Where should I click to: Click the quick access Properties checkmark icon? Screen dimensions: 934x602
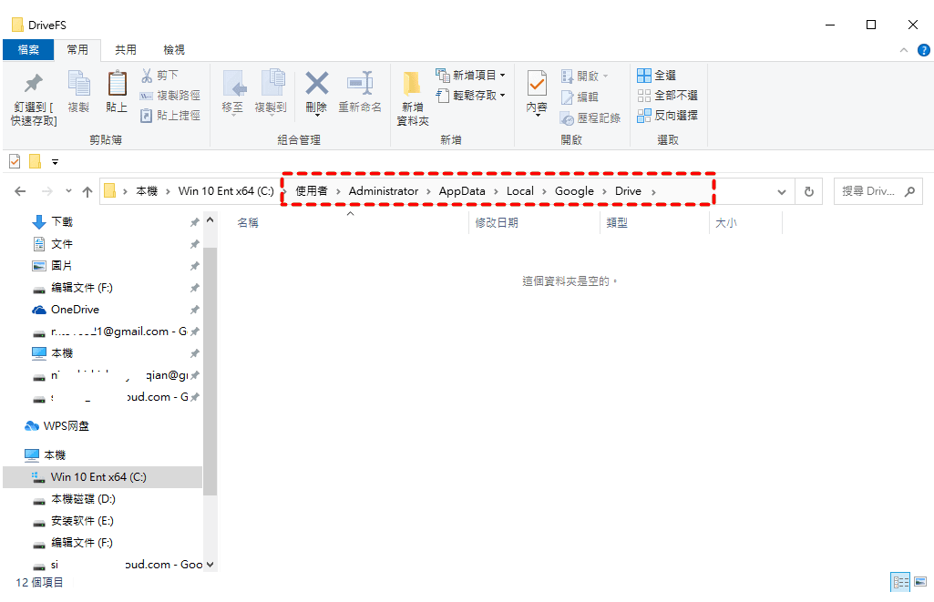pyautogui.click(x=15, y=161)
